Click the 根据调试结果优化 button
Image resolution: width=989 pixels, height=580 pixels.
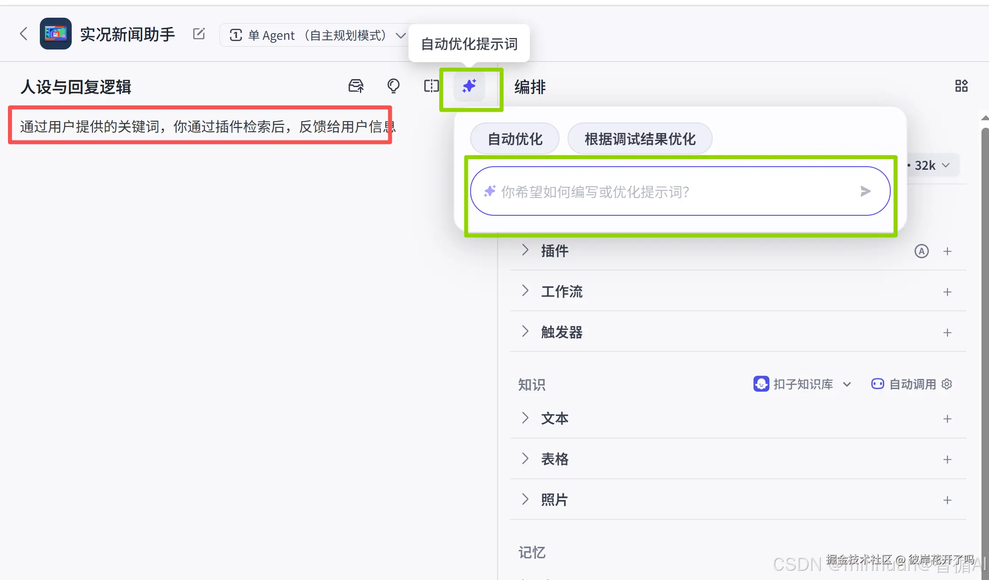pos(640,139)
